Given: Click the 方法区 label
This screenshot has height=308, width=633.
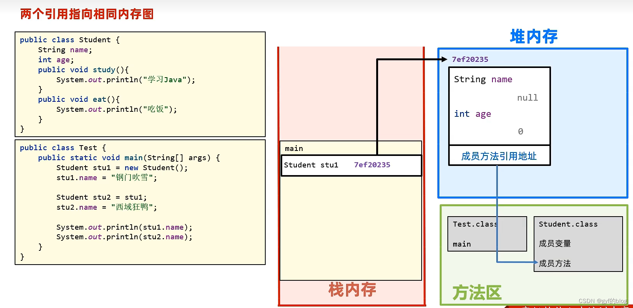Looking at the screenshot, I should click(x=477, y=293).
